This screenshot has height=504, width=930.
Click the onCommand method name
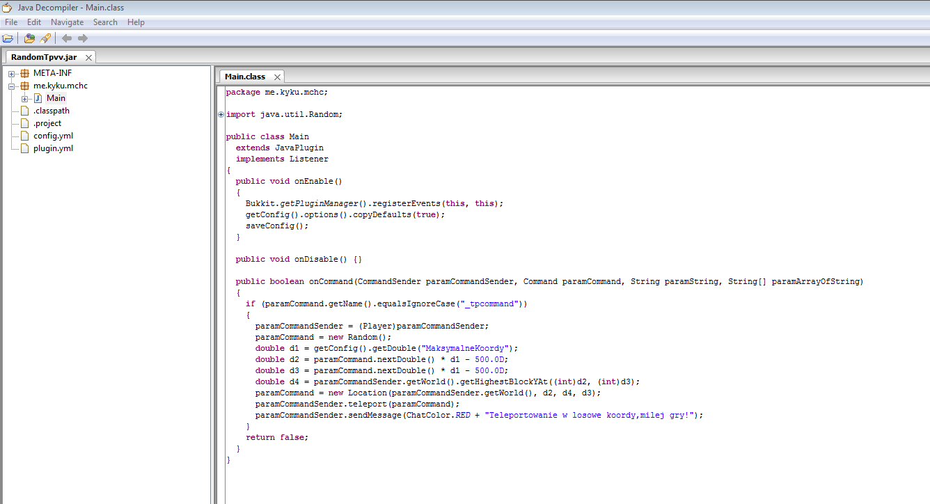[x=331, y=281]
